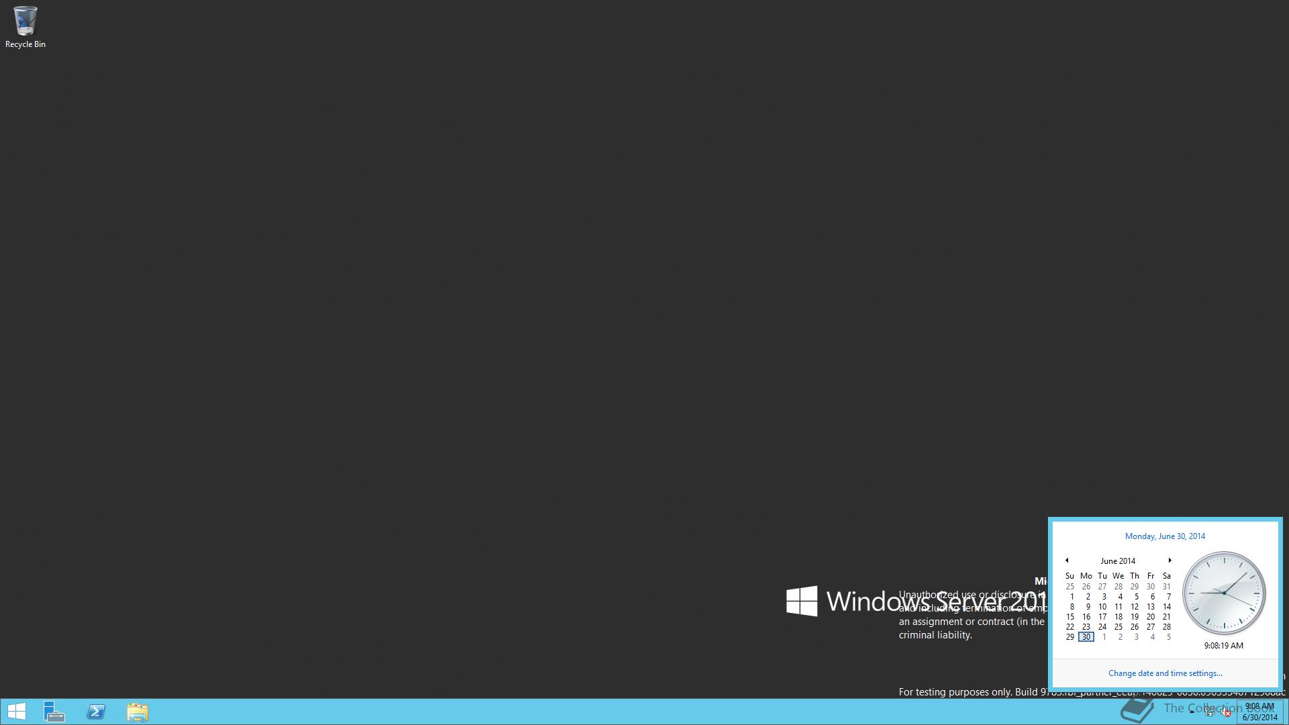The height and width of the screenshot is (725, 1289).
Task: Select June 23 in the calendar
Action: (x=1086, y=627)
